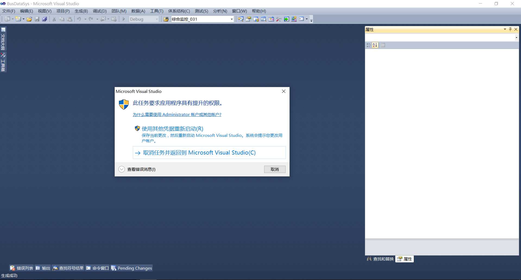Toggle Alphabetical sort in 属性 panel

coord(375,45)
